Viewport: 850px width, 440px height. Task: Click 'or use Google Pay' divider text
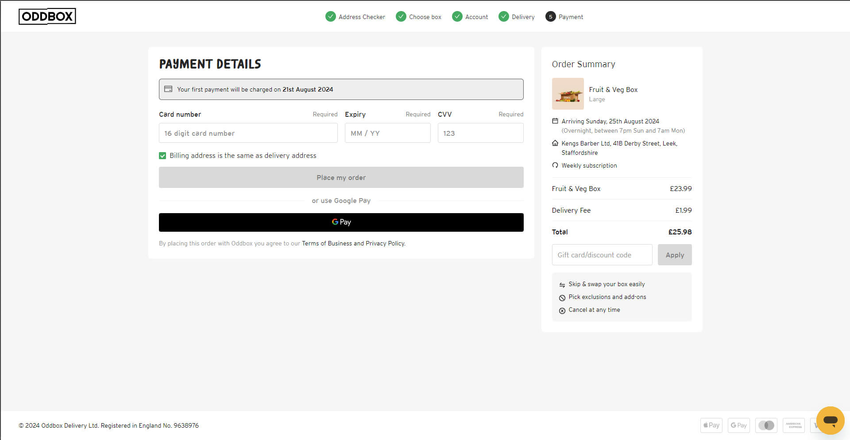click(341, 200)
